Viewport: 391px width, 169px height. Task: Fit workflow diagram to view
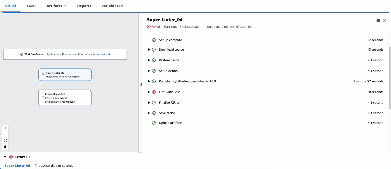coord(5,141)
